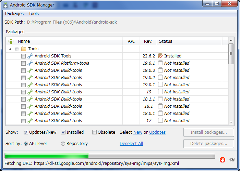Click the scrollbar down arrow
Image resolution: width=240 pixels, height=171 pixels.
click(231, 122)
